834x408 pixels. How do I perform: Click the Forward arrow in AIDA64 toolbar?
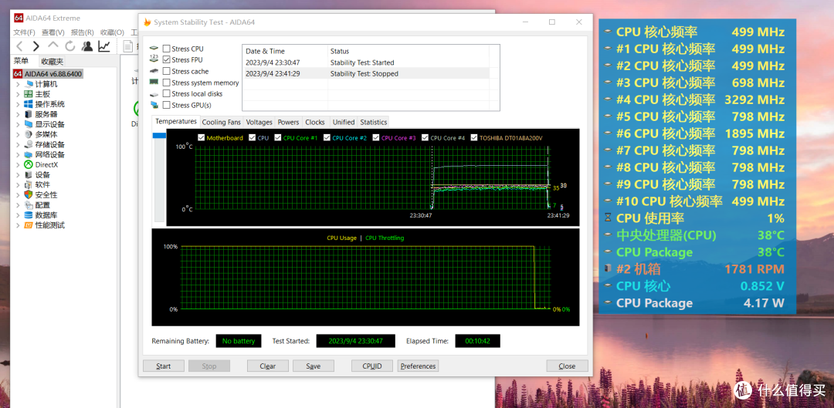tap(36, 46)
